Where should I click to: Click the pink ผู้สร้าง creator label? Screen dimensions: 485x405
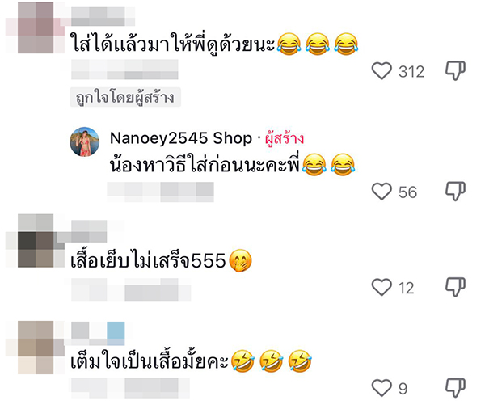(285, 138)
